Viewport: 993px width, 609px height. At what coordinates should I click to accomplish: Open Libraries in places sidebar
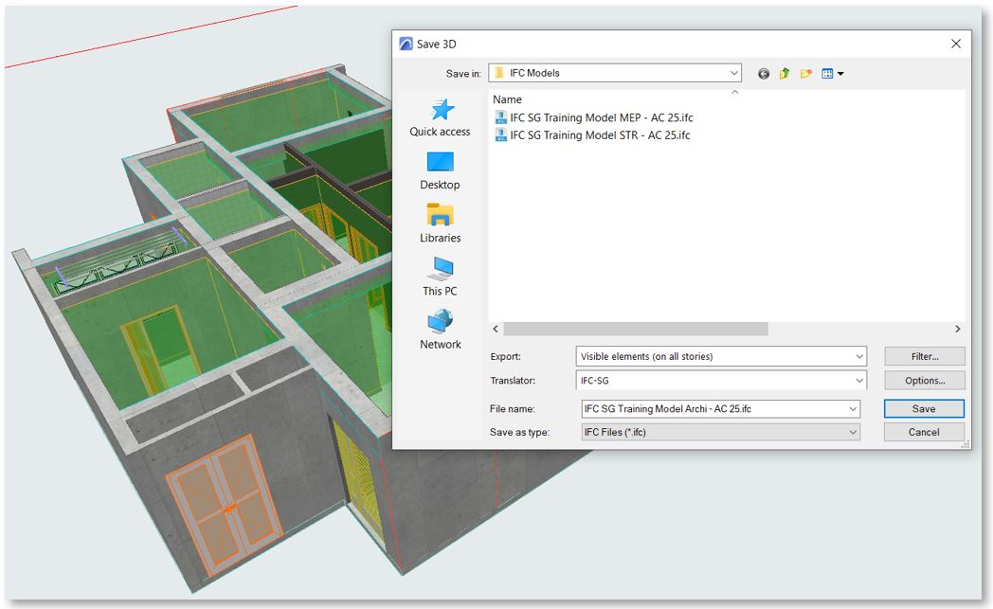[x=440, y=224]
